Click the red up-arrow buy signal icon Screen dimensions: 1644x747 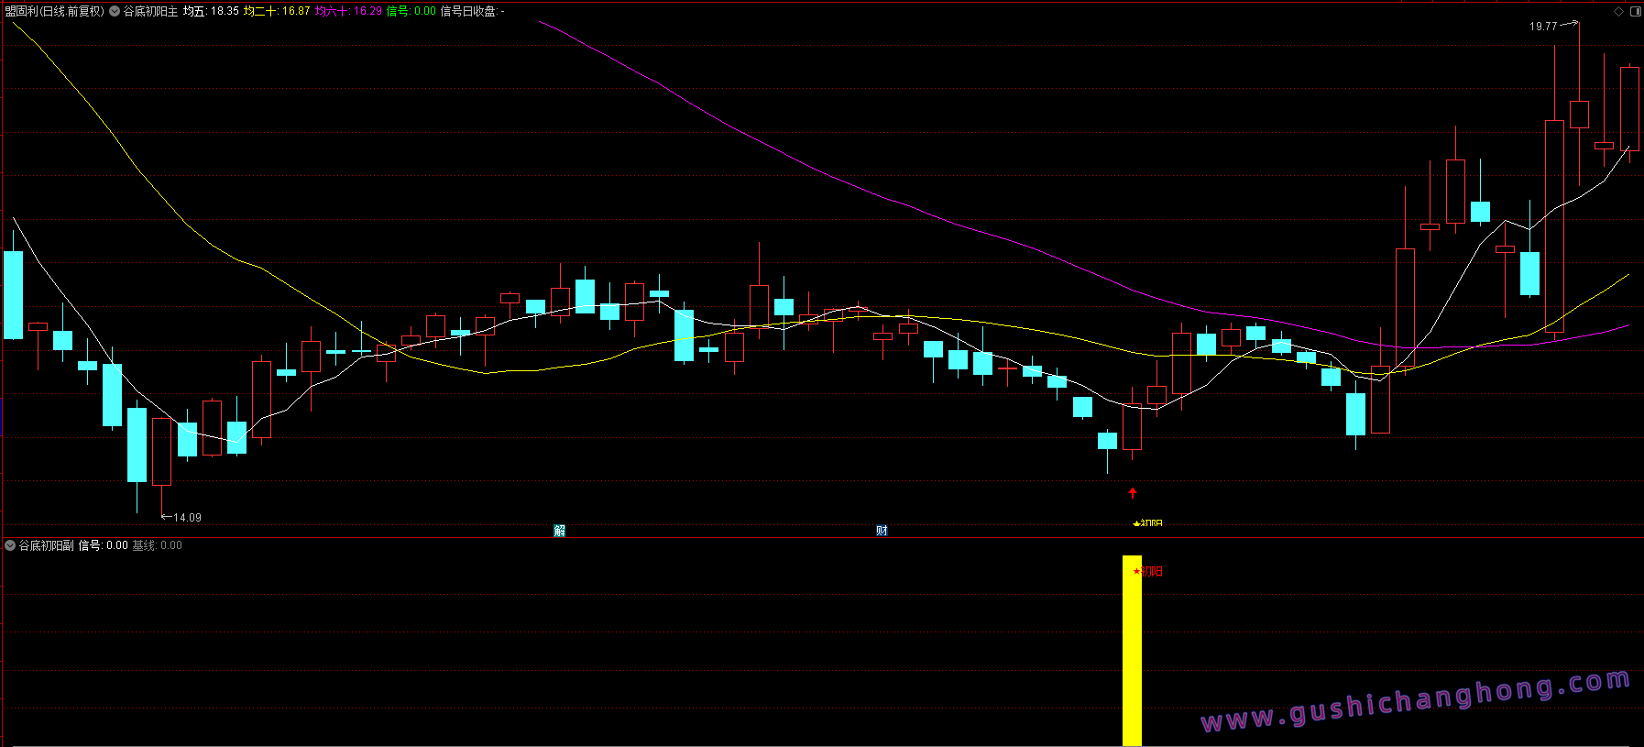click(1133, 493)
